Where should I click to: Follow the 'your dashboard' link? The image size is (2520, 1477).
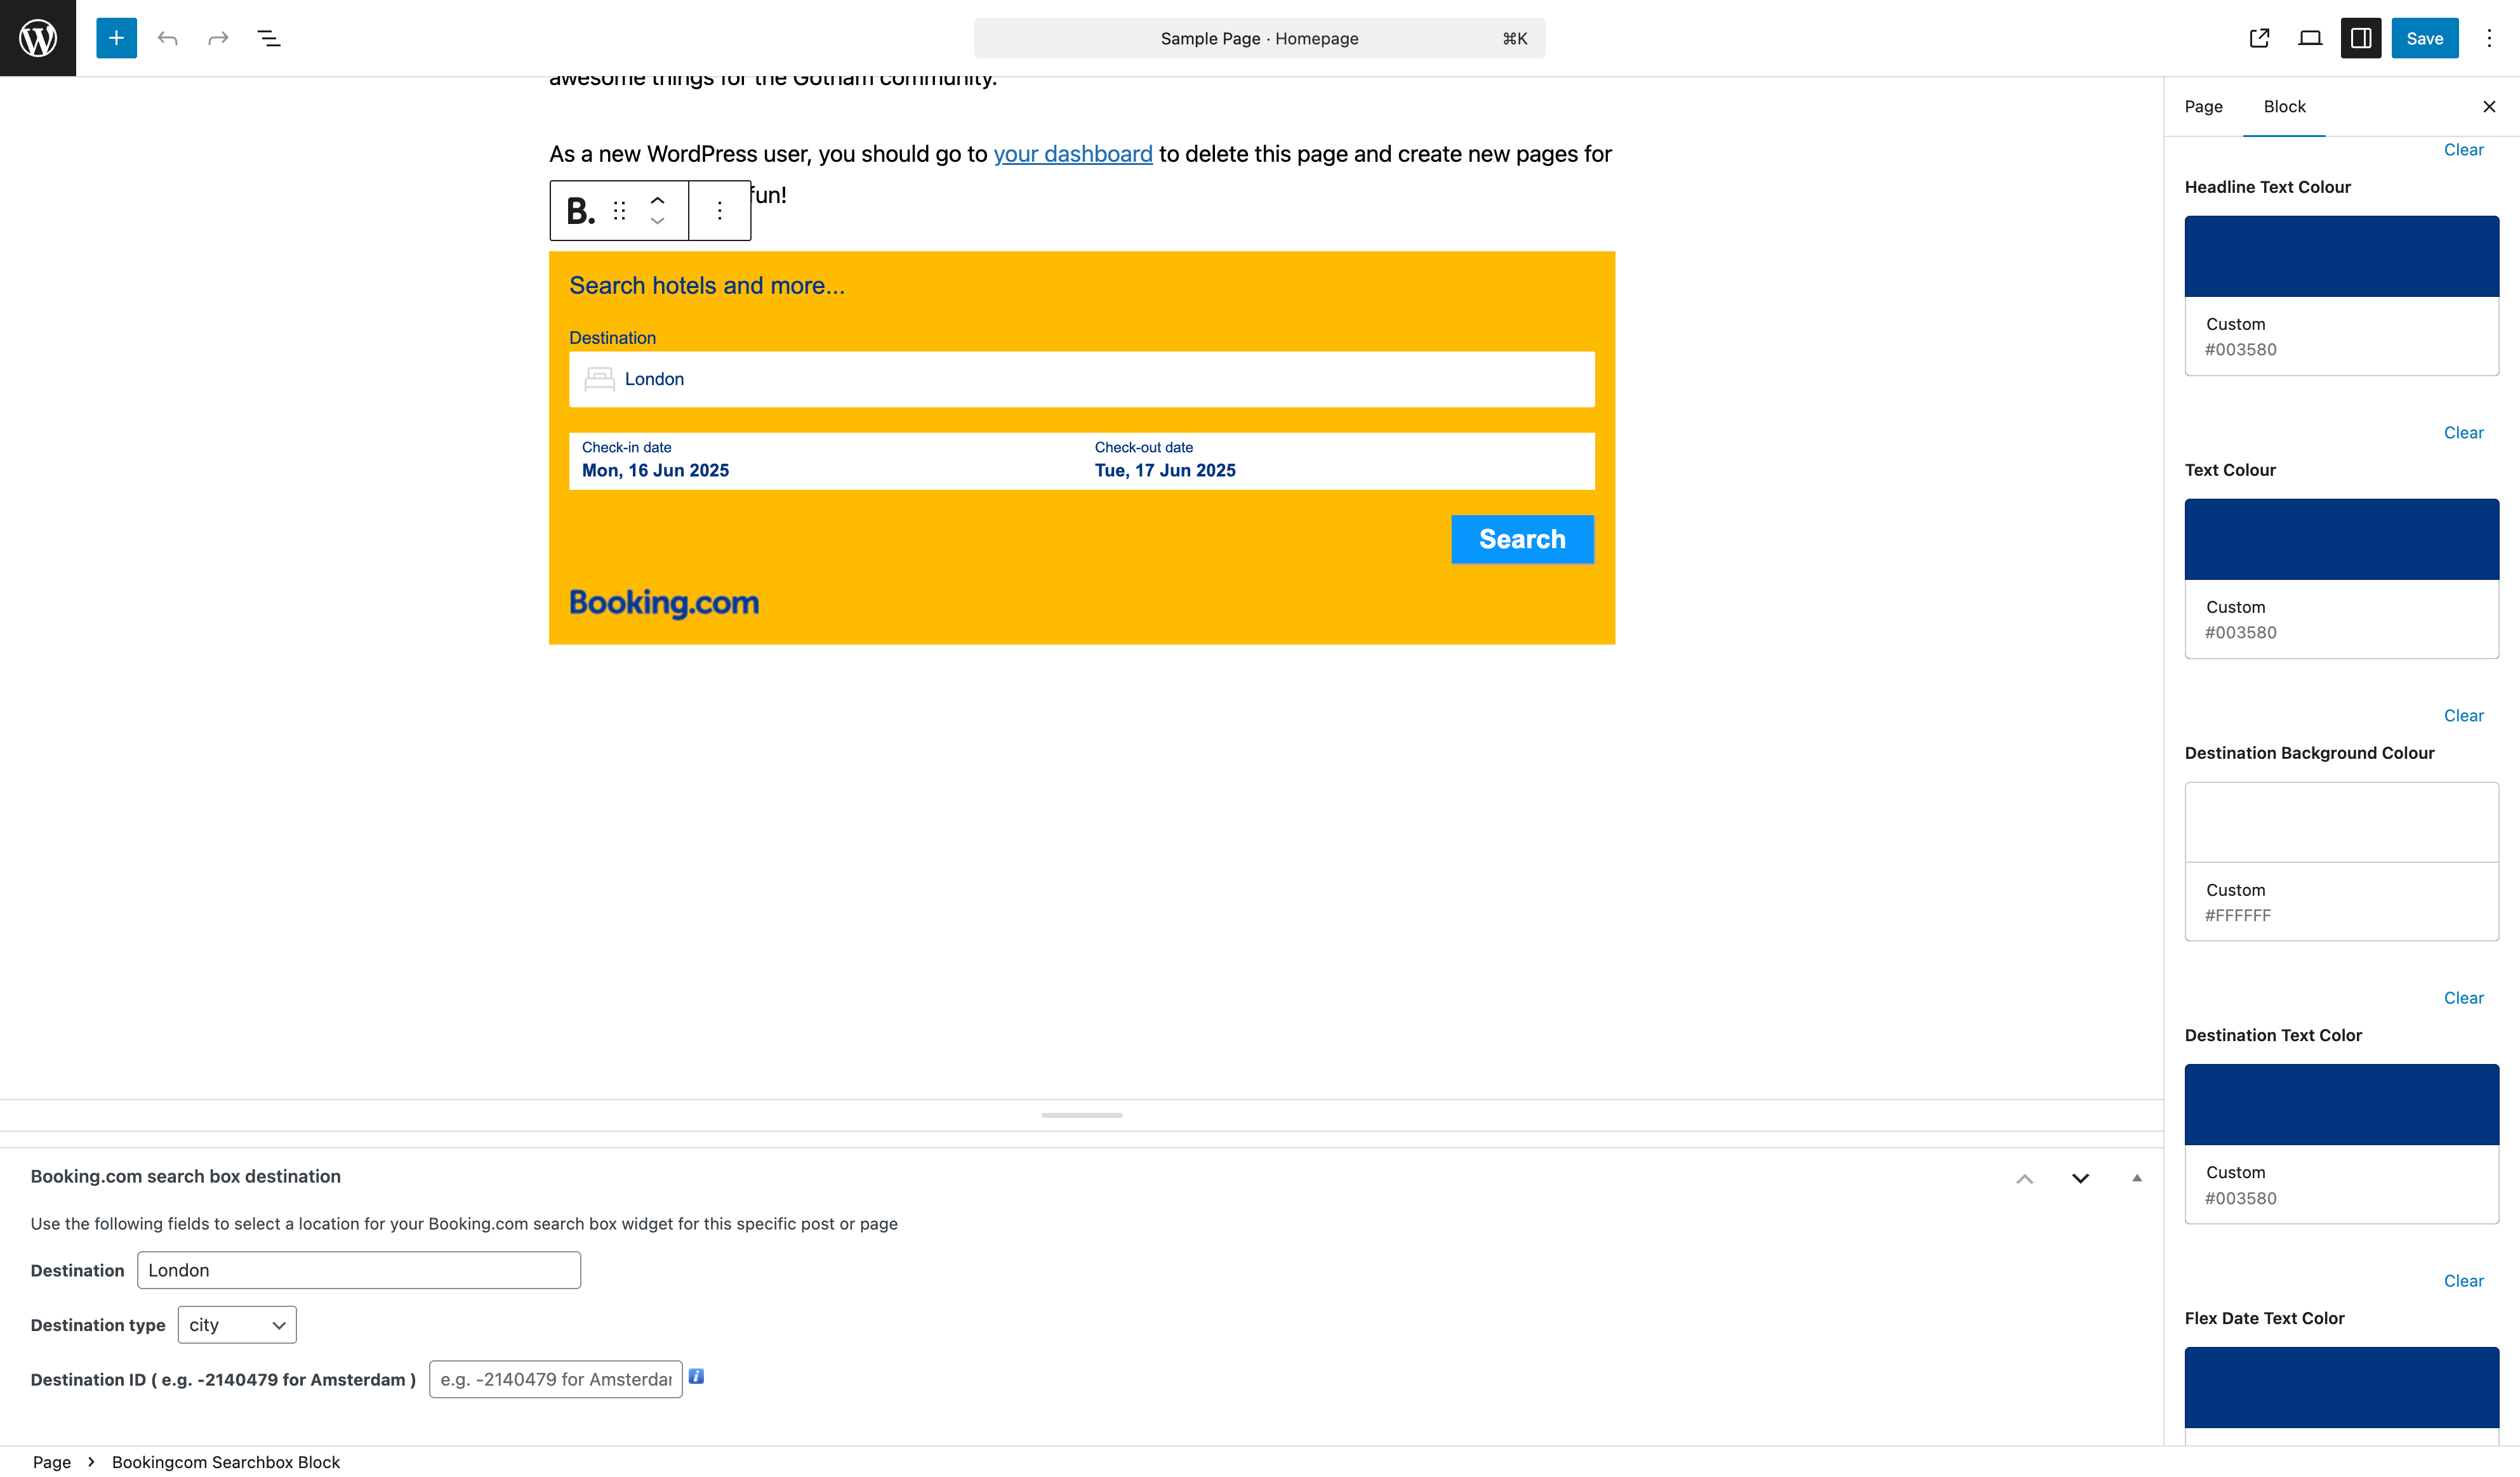pos(1073,154)
